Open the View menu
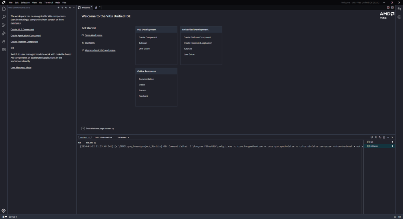This screenshot has height=219, width=403. click(x=34, y=3)
